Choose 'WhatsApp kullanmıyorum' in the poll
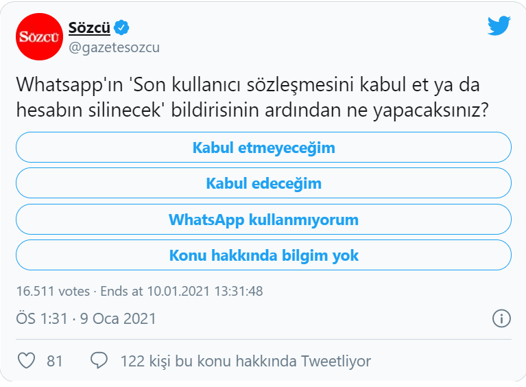 pyautogui.click(x=263, y=220)
